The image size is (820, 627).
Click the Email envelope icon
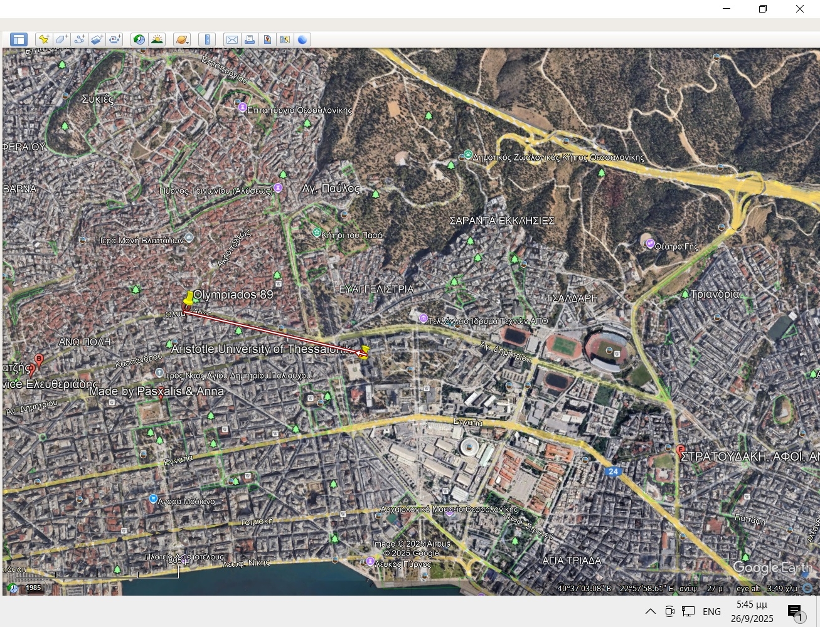pos(232,40)
